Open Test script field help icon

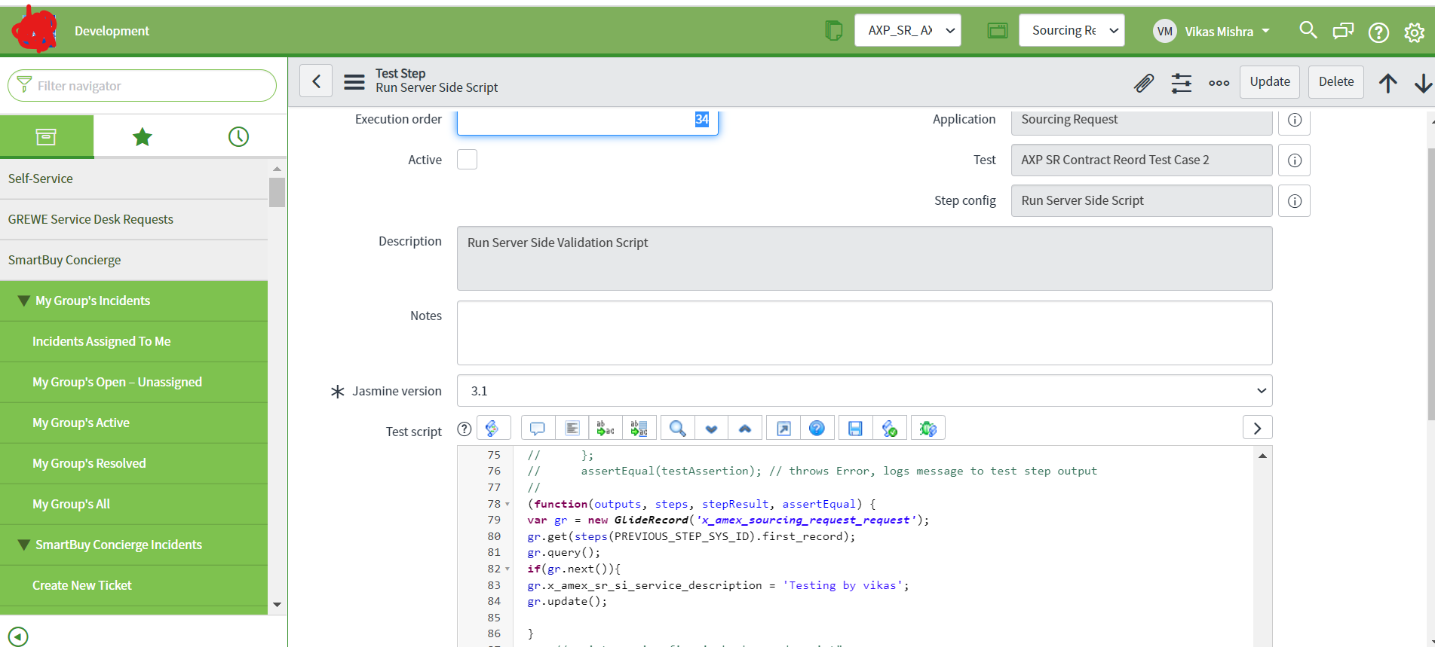pyautogui.click(x=465, y=429)
